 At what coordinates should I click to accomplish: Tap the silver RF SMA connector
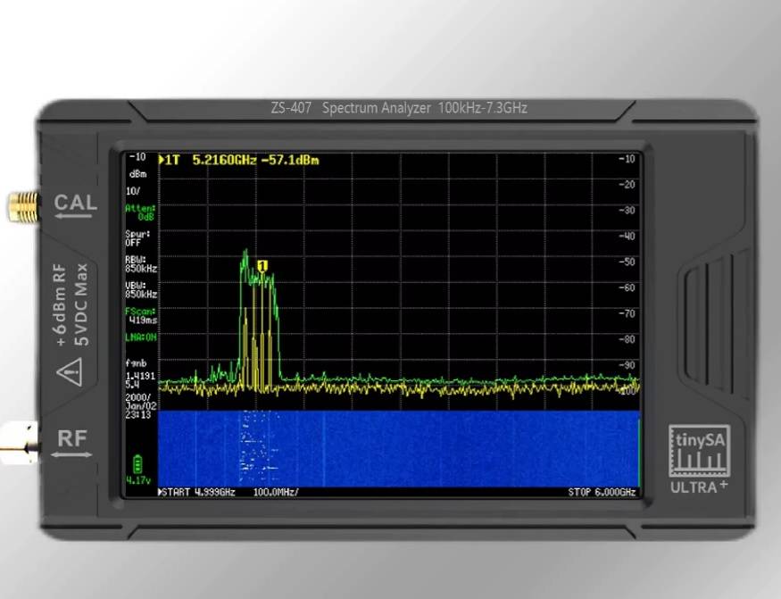pyautogui.click(x=19, y=443)
